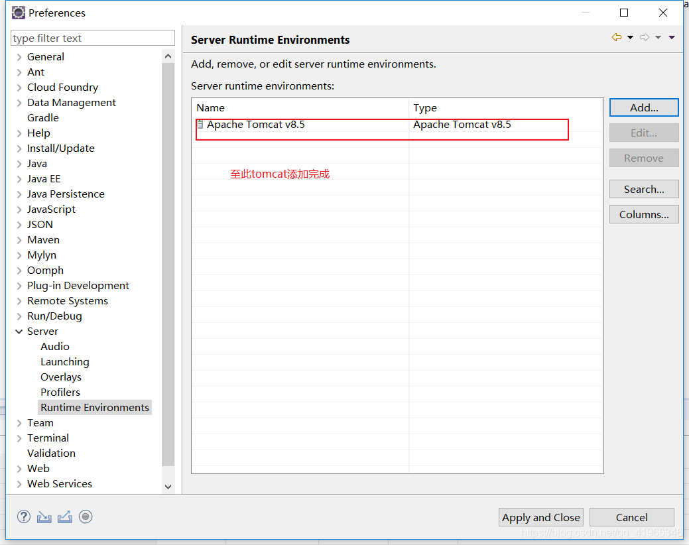
Task: Click the preference tree scrollbar thumb
Action: (x=168, y=265)
